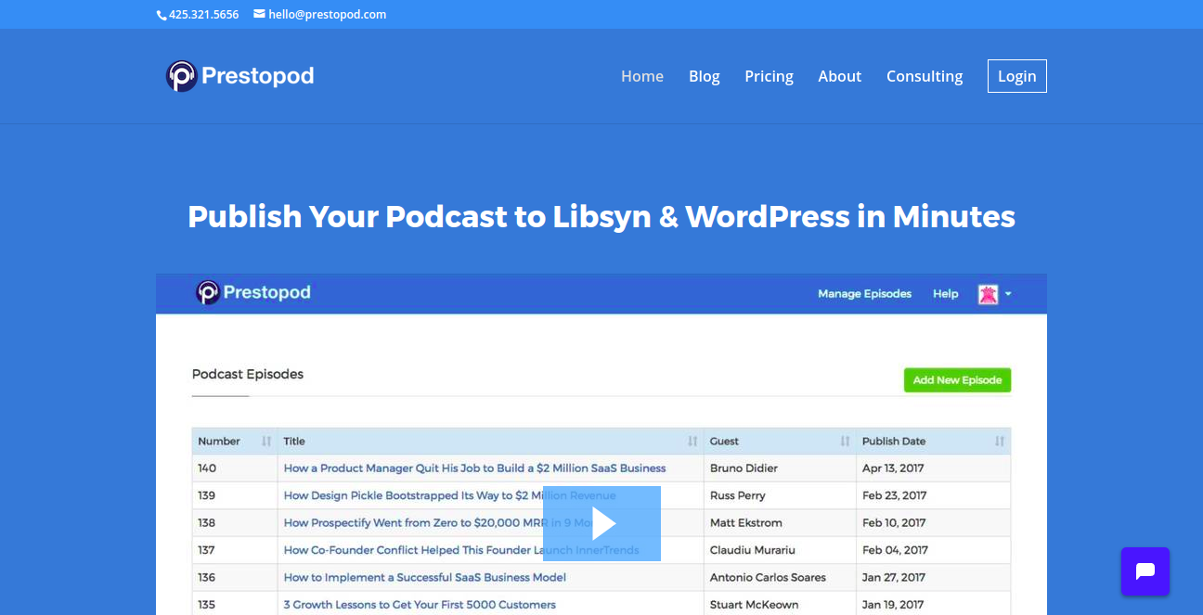This screenshot has width=1203, height=615.
Task: Go to the Blog page
Action: (704, 76)
